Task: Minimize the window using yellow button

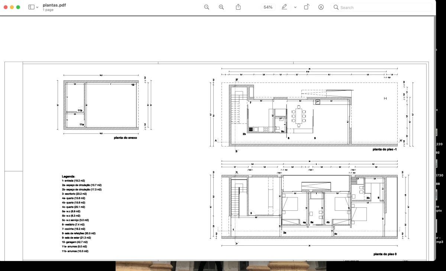Action: pos(12,7)
